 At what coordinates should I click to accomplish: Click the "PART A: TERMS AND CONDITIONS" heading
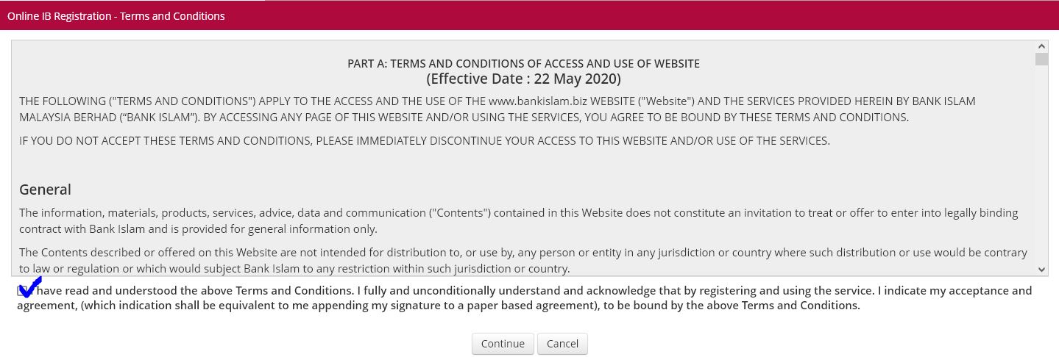coord(523,64)
